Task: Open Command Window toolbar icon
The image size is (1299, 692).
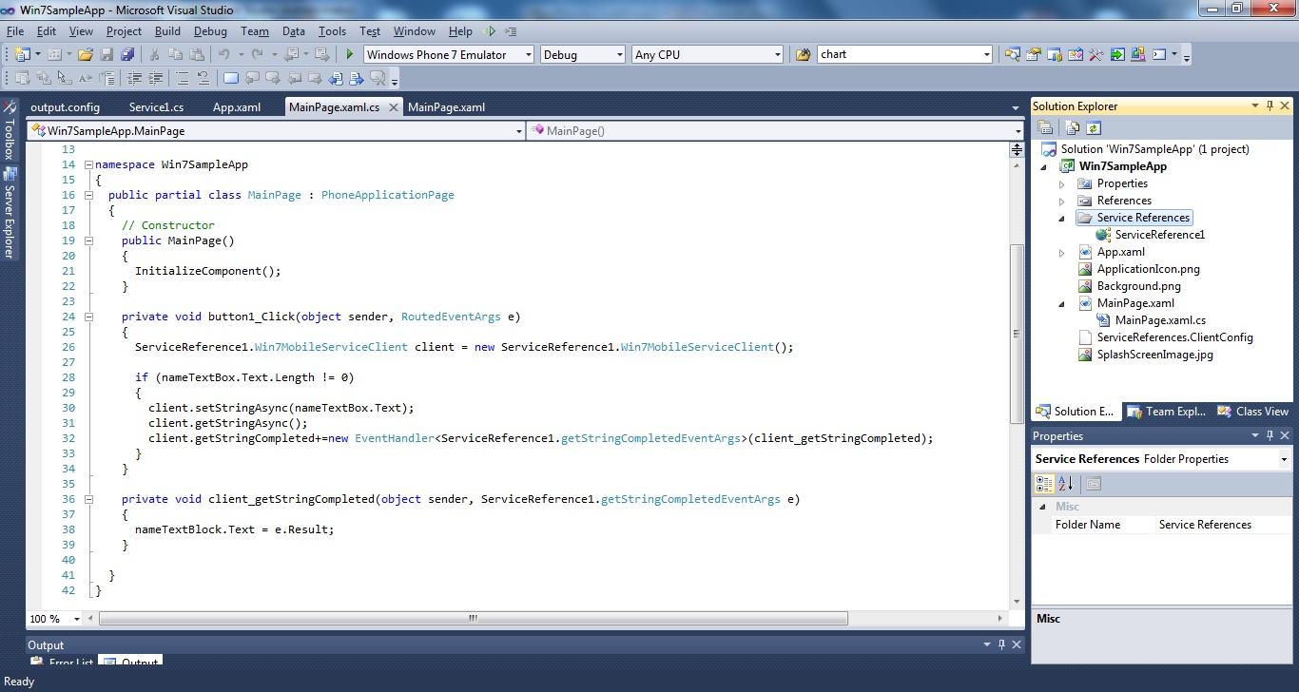Action: tap(1159, 54)
